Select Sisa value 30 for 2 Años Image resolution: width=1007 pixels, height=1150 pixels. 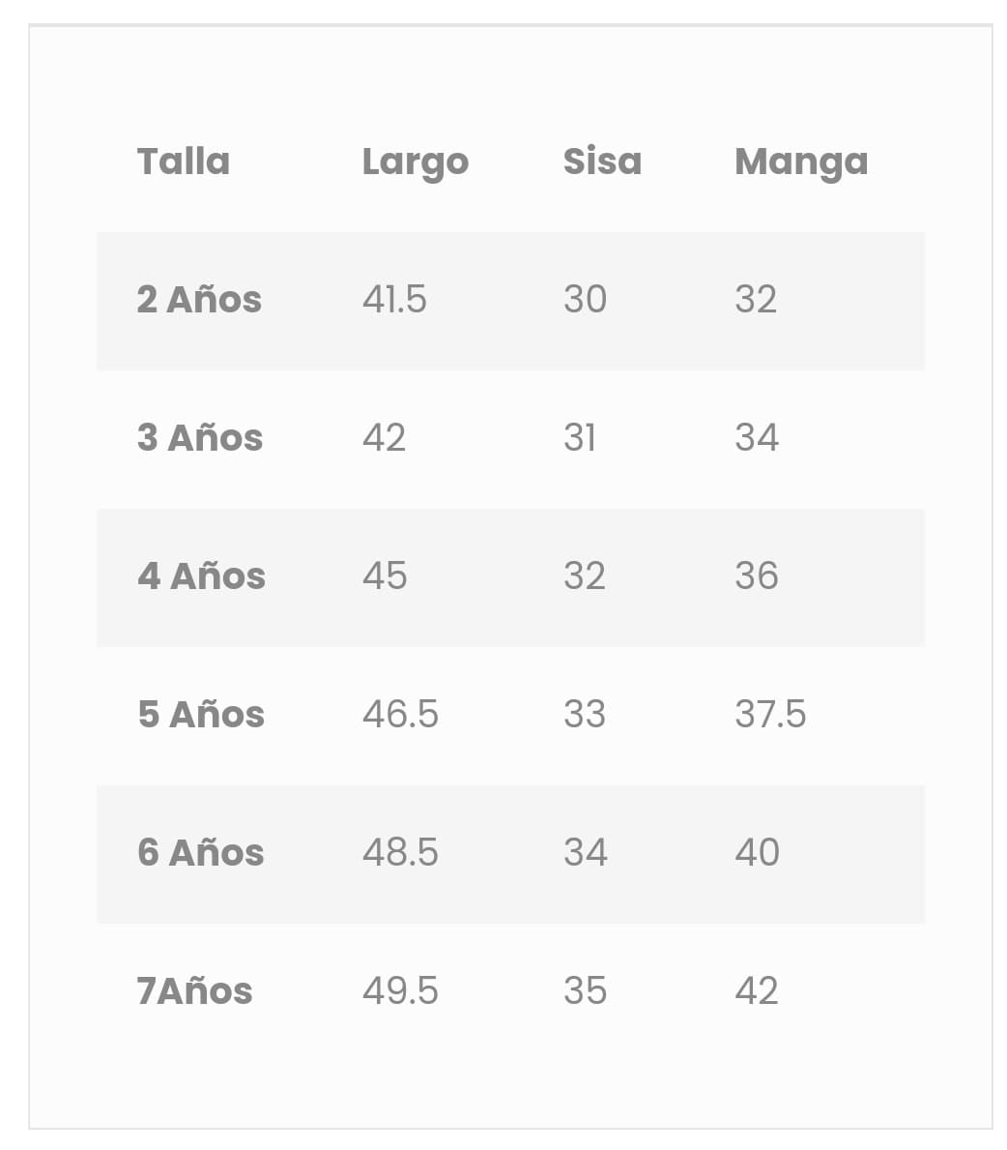585,300
